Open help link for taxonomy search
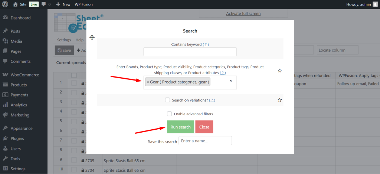This screenshot has width=380, height=174. [x=223, y=73]
